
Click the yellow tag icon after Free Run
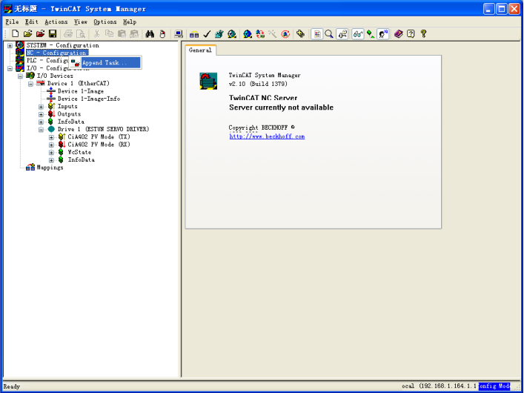(x=300, y=34)
